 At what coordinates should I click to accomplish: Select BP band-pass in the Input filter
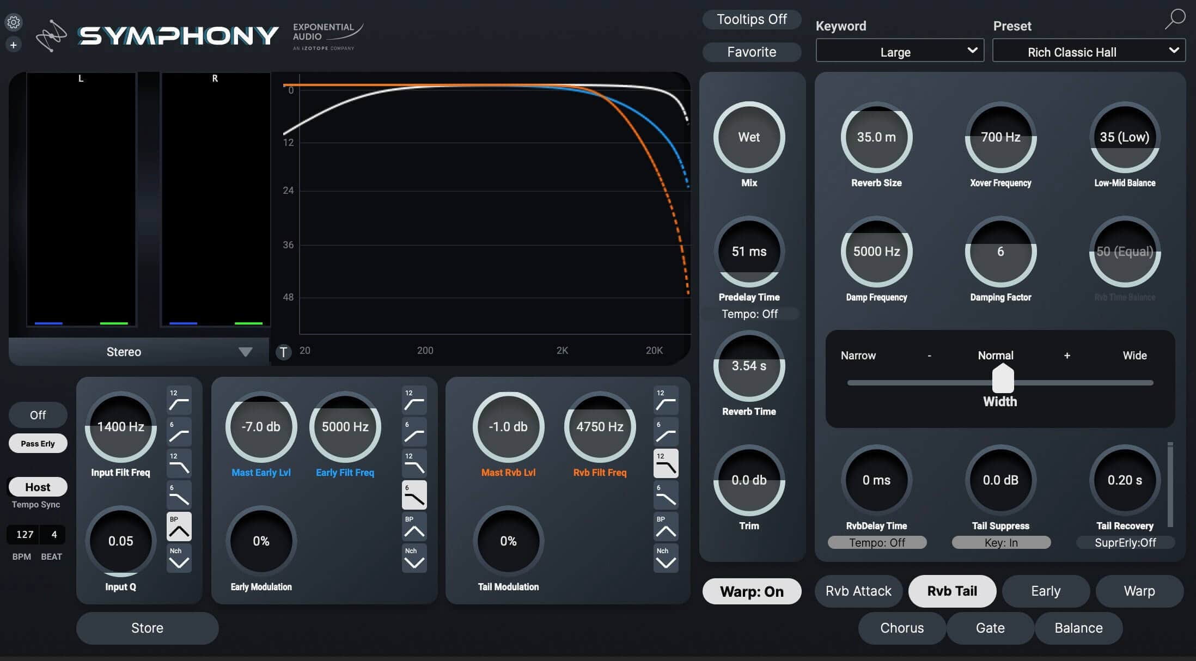(179, 527)
